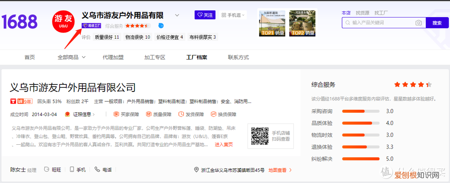Screen dimensions: 450x183
Task: Open the 联系方式 tab
Action: coord(238,57)
